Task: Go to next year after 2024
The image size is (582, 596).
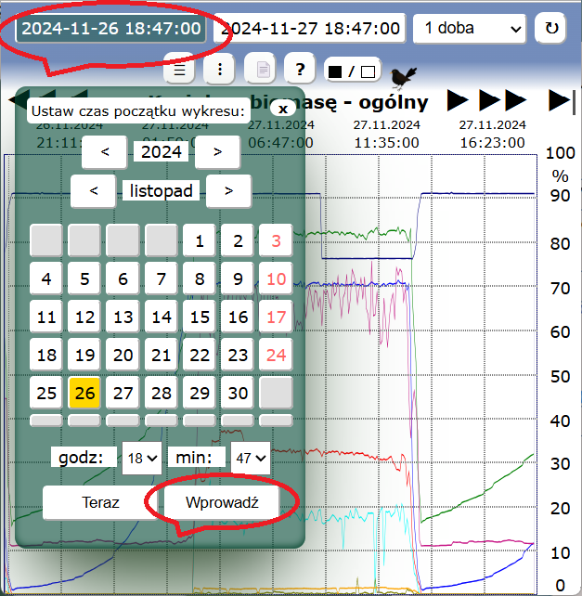Action: [217, 151]
